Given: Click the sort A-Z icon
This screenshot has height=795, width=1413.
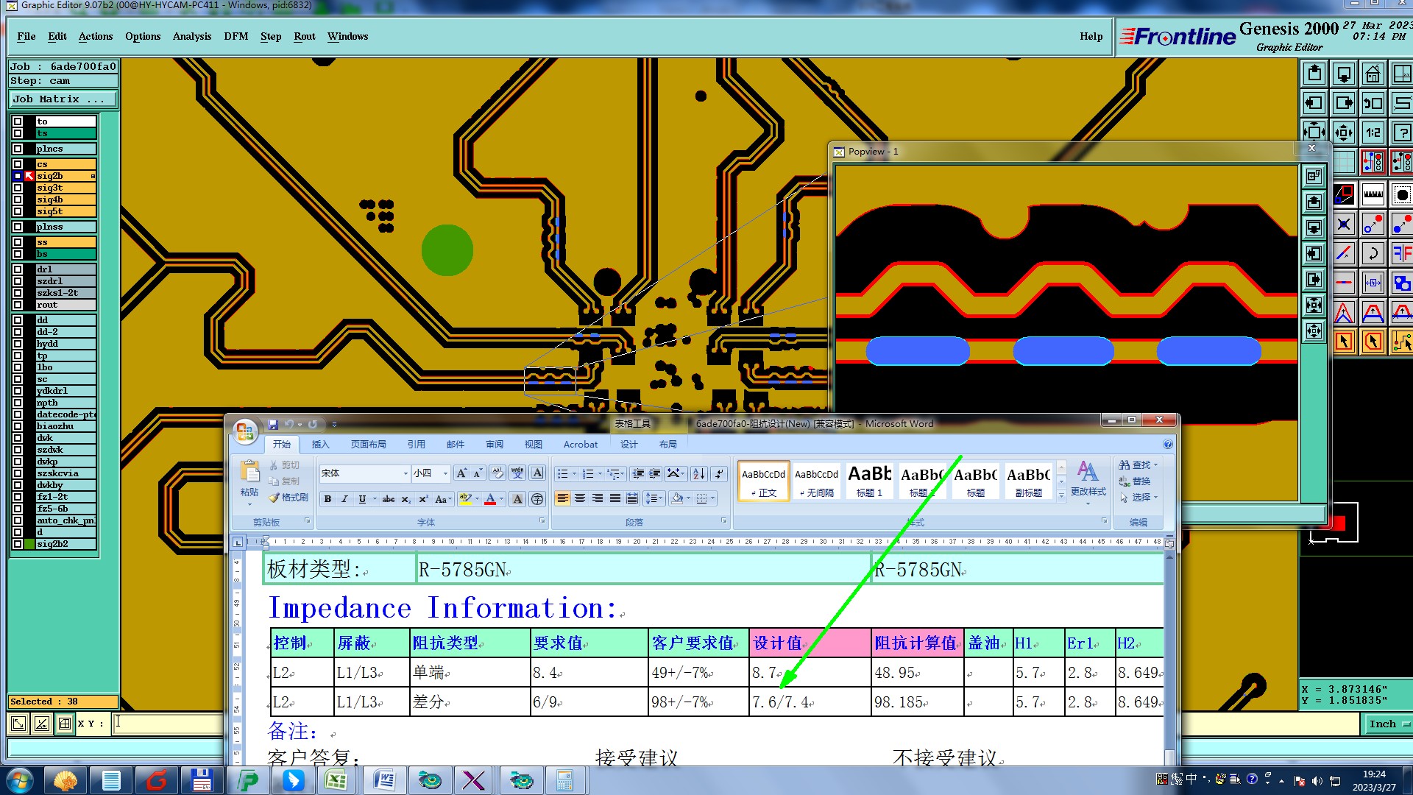Looking at the screenshot, I should click(x=699, y=473).
